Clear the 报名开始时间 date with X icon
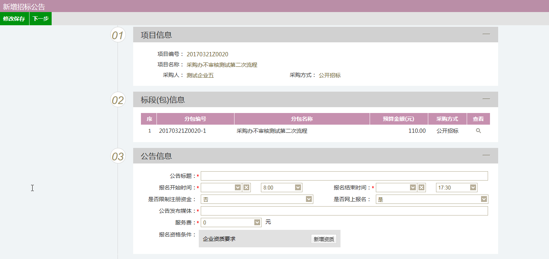The image size is (549, 259). tap(246, 188)
